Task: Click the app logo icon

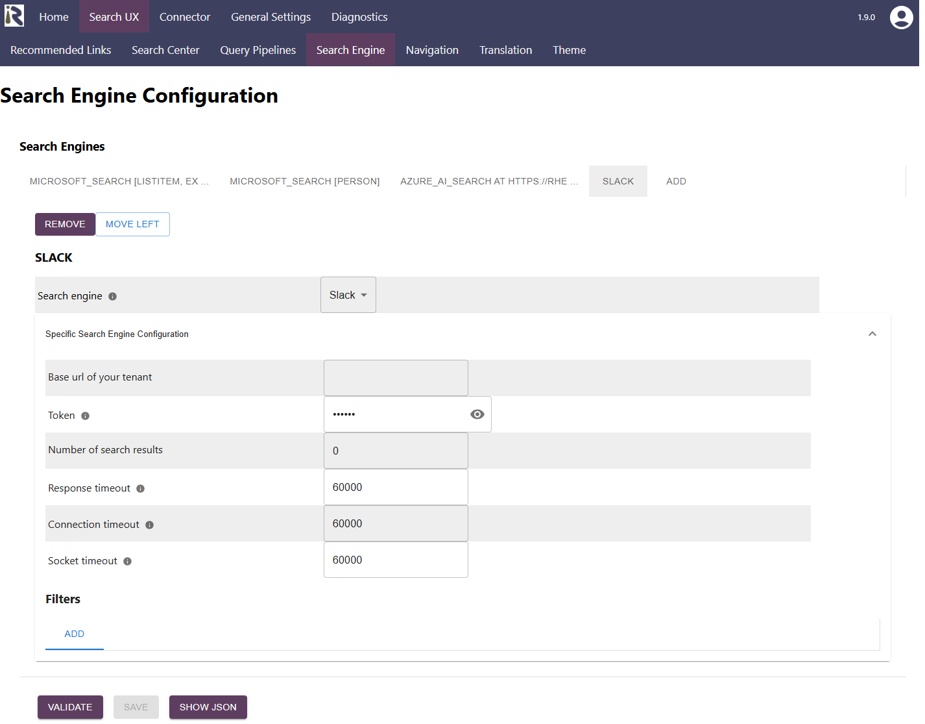Action: [x=14, y=16]
